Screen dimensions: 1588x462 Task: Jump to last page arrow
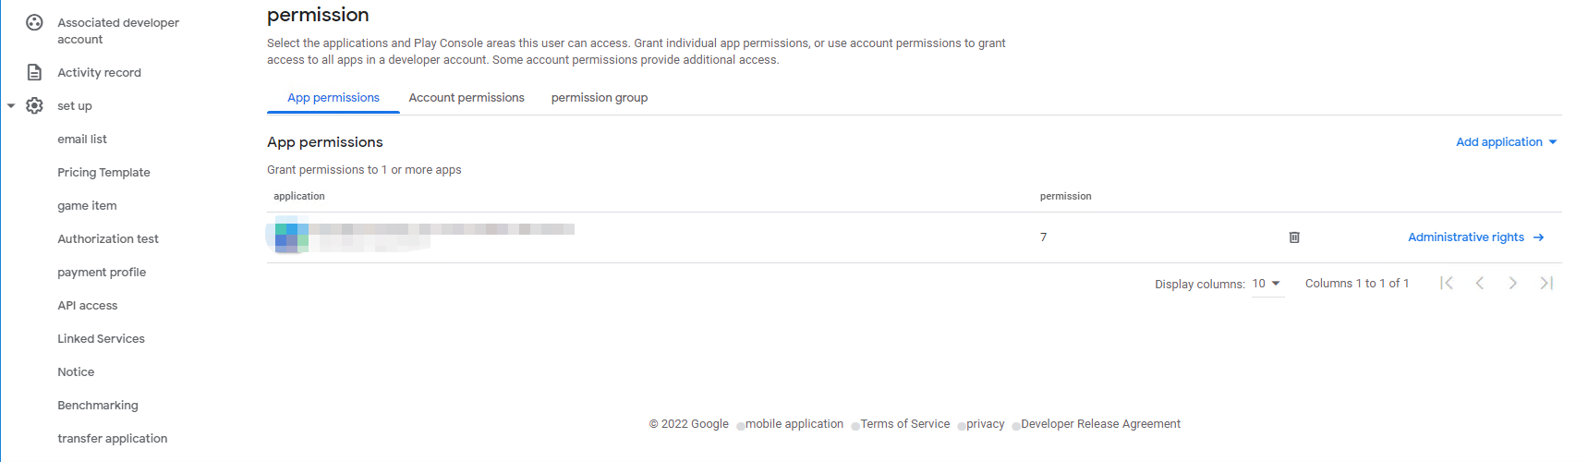[x=1546, y=283]
